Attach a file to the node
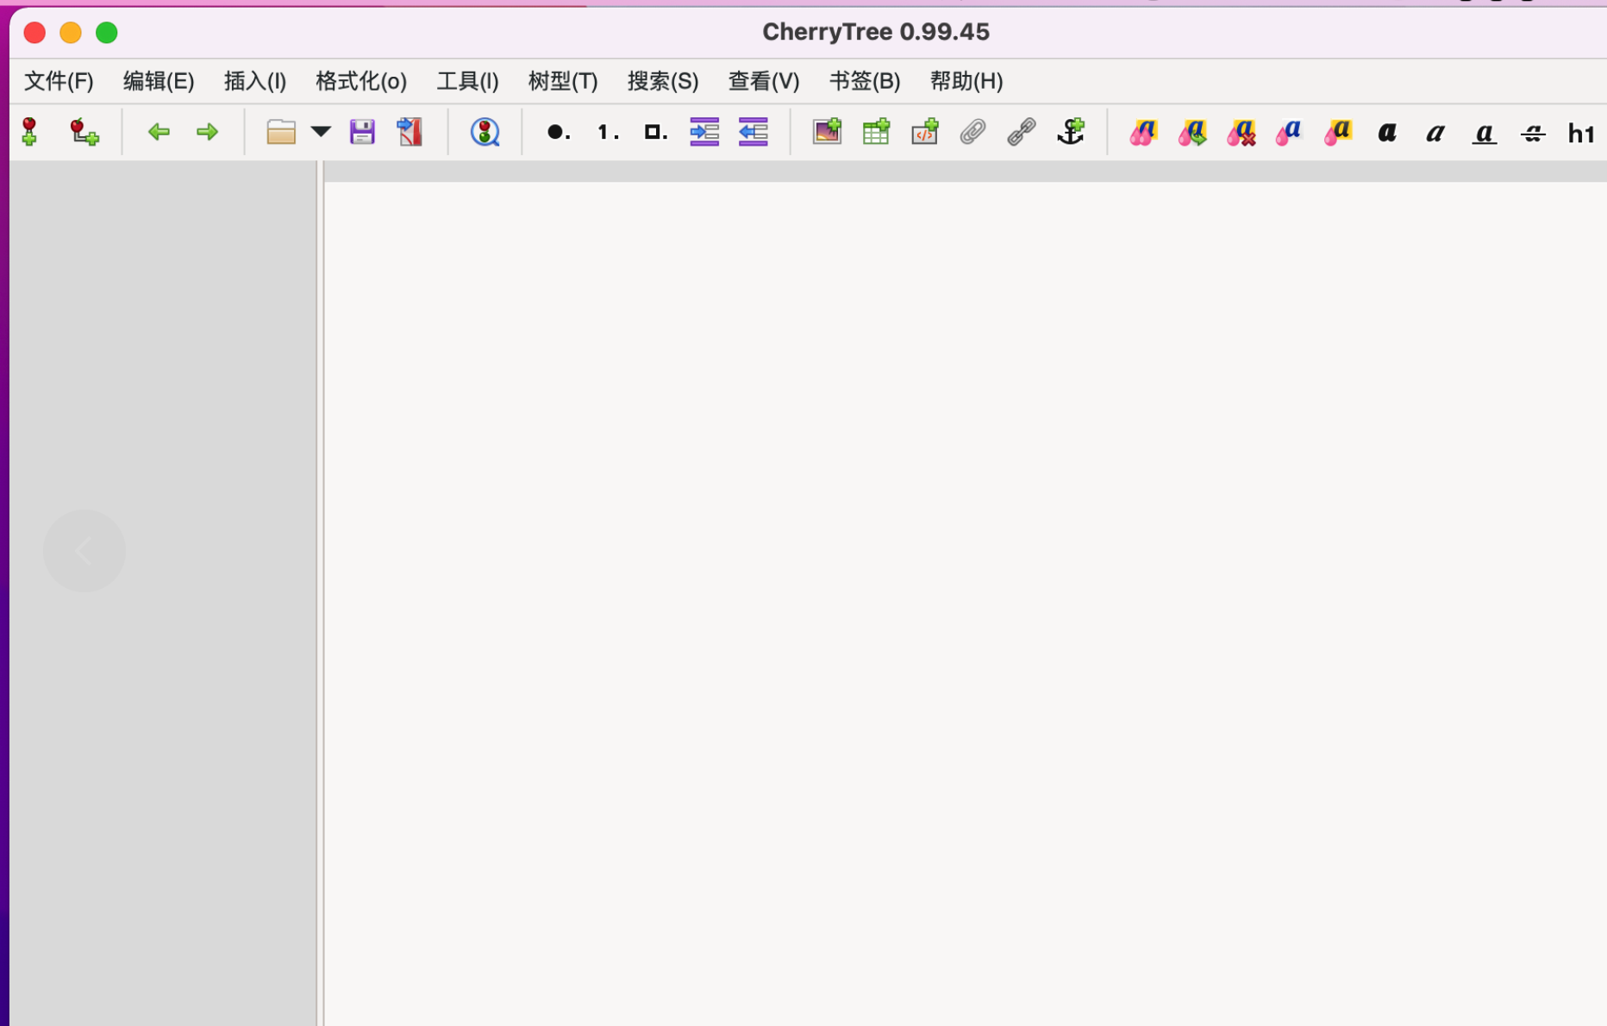The width and height of the screenshot is (1607, 1026). click(x=972, y=132)
